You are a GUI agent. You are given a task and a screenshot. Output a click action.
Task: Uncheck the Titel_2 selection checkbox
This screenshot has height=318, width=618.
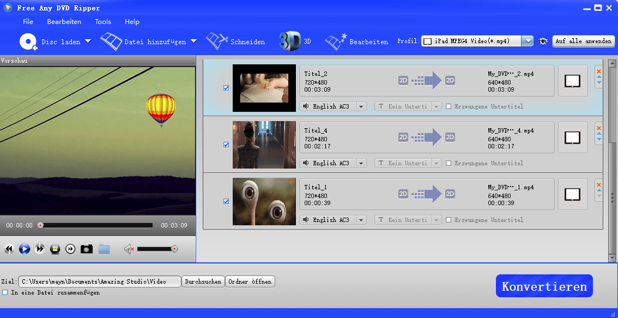(x=226, y=87)
